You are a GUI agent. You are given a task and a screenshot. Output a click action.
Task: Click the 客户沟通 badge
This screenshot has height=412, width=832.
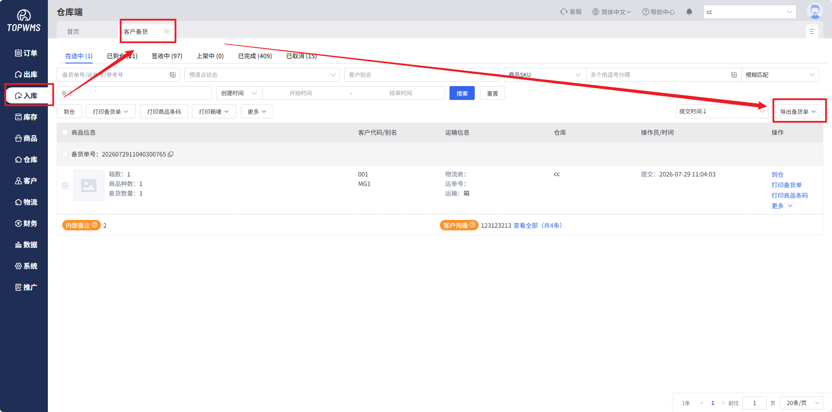pos(459,225)
